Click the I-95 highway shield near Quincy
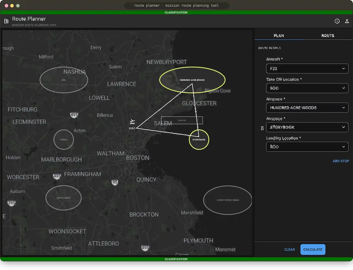Viewport: 353px width, 270px height. coord(115,182)
